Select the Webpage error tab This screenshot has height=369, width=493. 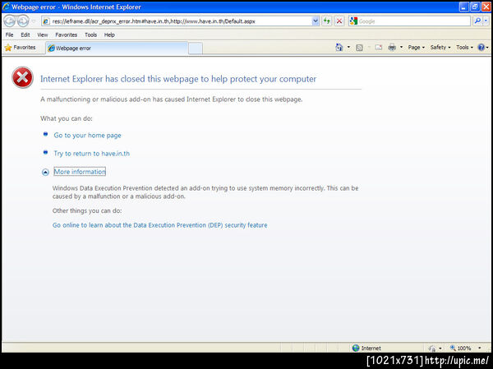click(x=117, y=48)
